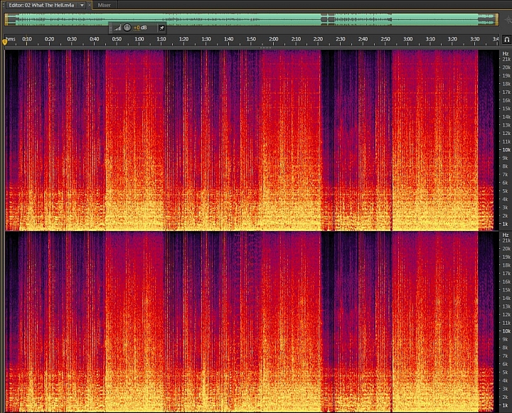Click the lower channel Hz scale label
The height and width of the screenshot is (413, 512).
[506, 235]
